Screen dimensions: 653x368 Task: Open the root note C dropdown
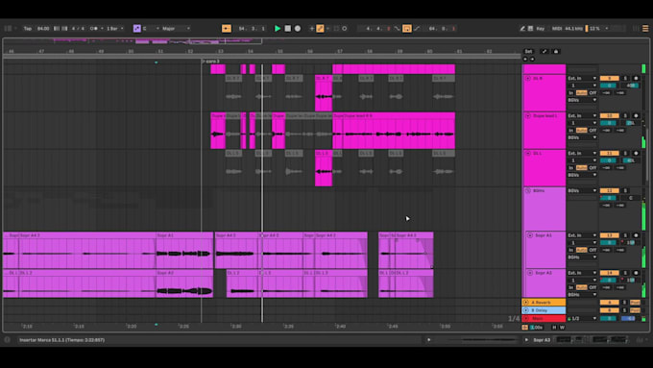151,28
